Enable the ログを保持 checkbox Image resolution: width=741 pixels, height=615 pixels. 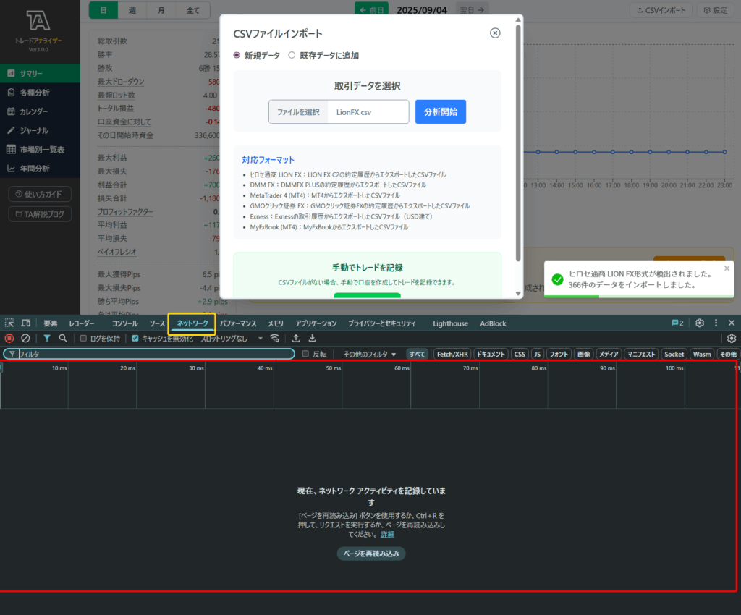84,339
